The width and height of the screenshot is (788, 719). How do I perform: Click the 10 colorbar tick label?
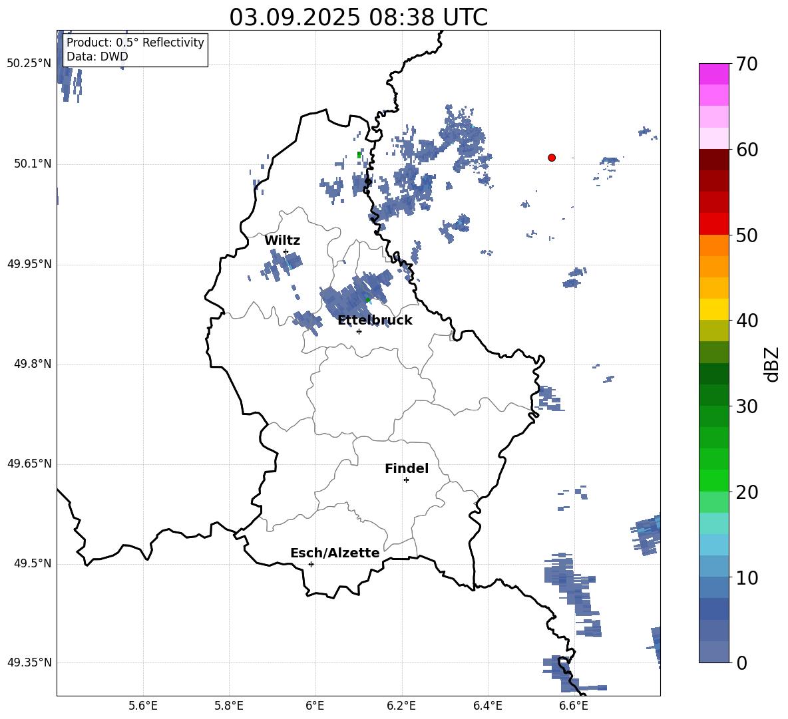pos(747,577)
